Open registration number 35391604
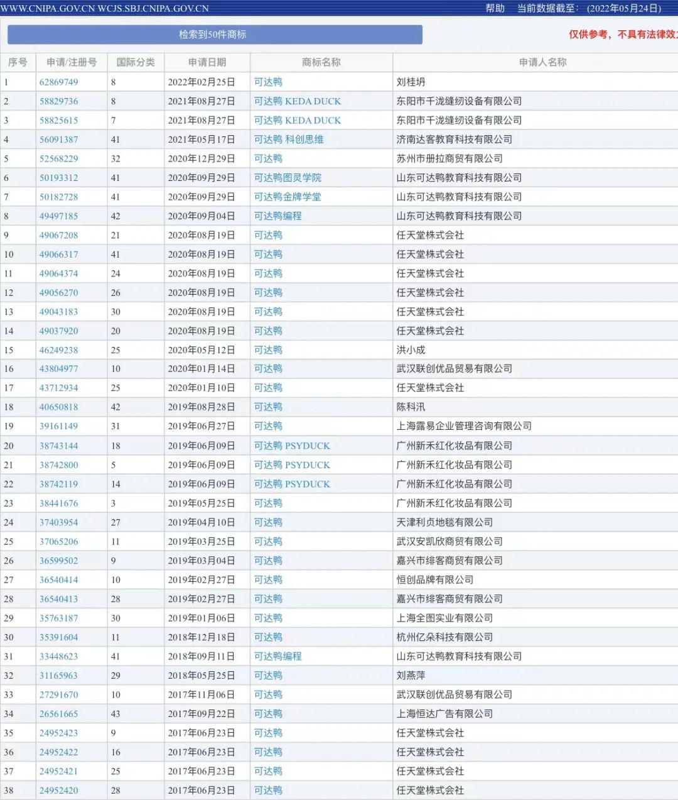The width and height of the screenshot is (678, 800). tap(59, 637)
